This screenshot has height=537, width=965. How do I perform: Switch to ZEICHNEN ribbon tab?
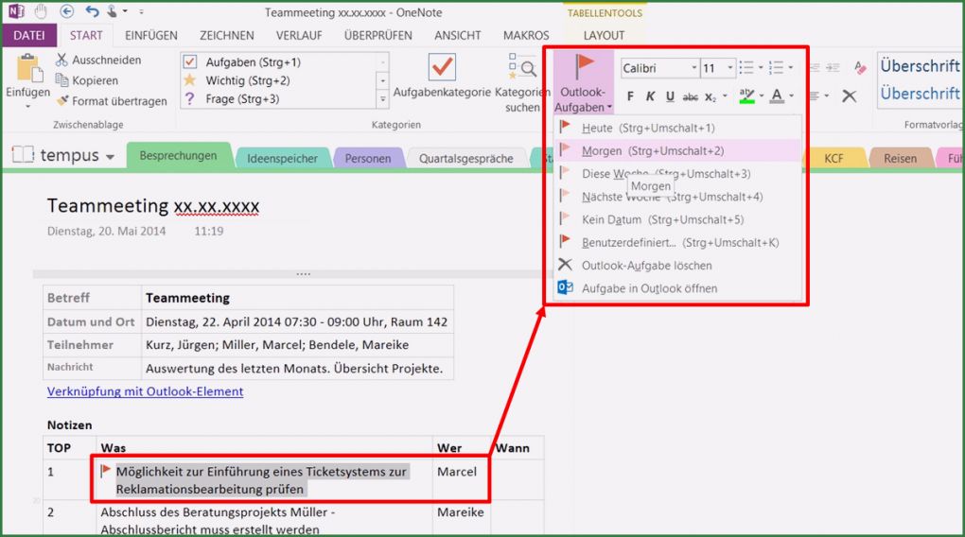coord(226,36)
